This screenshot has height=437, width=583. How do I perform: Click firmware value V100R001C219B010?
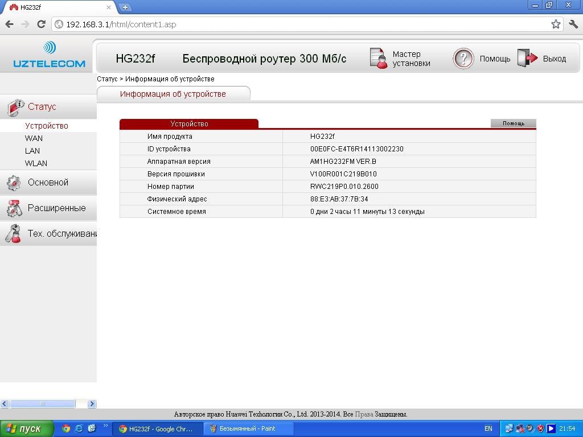point(343,174)
